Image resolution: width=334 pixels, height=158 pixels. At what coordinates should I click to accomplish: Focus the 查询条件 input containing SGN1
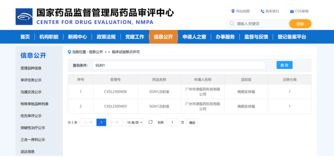click(178, 65)
